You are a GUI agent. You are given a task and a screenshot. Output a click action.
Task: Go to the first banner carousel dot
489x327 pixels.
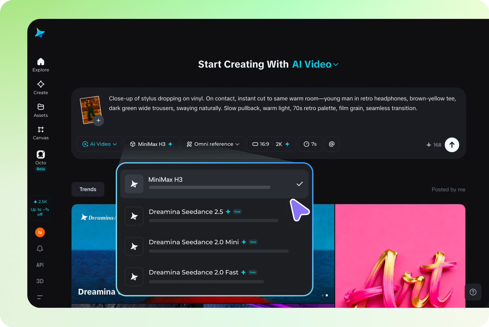tap(323, 295)
